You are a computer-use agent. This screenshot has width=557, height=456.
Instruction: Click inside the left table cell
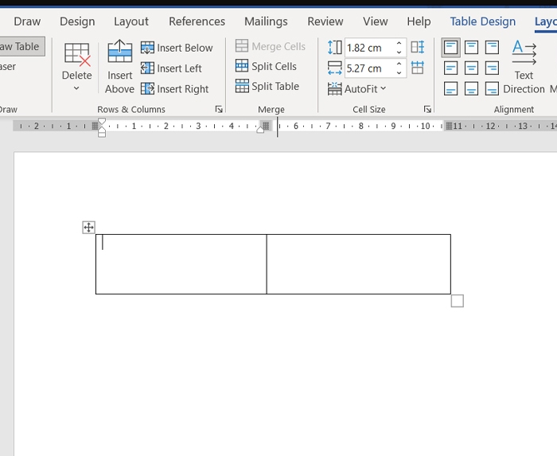(x=181, y=264)
